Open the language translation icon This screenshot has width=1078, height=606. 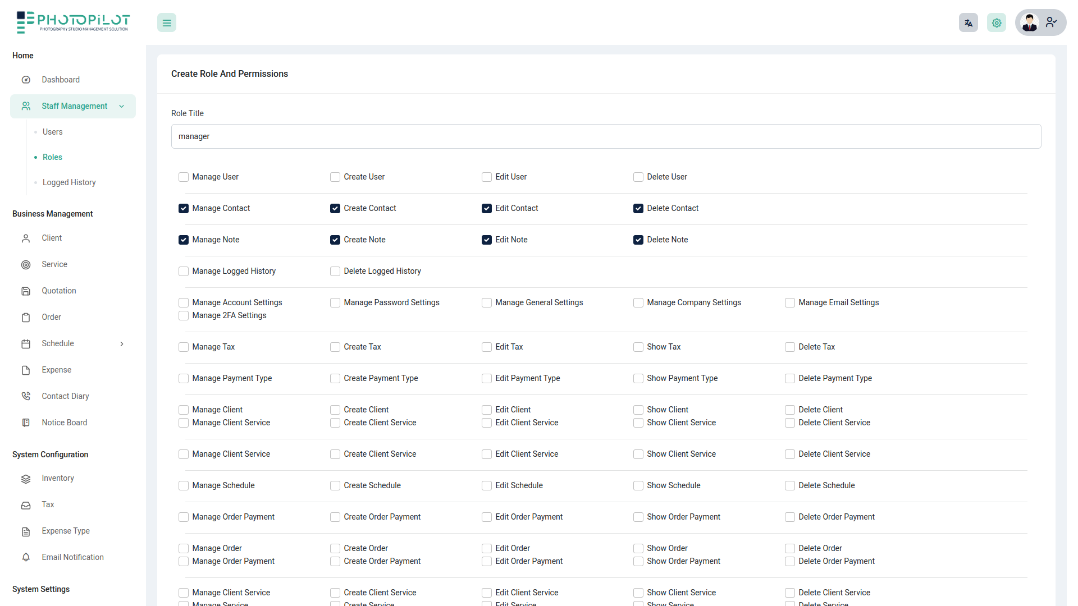click(968, 23)
